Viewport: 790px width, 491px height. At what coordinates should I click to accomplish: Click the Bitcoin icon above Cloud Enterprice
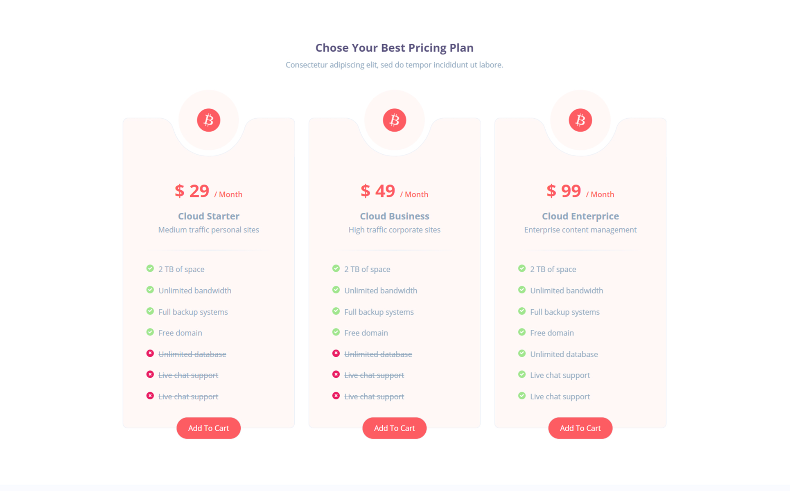[580, 120]
